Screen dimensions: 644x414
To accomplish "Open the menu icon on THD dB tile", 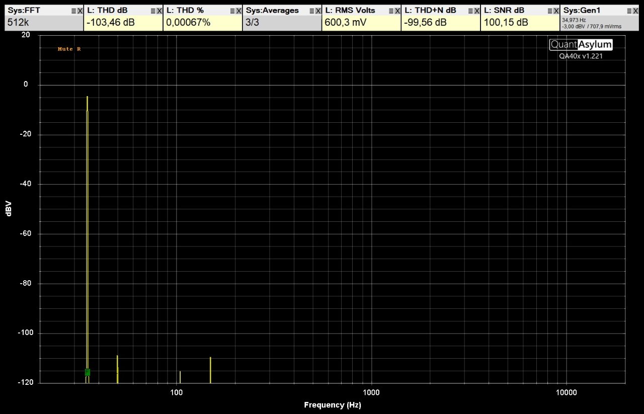I will tap(153, 11).
